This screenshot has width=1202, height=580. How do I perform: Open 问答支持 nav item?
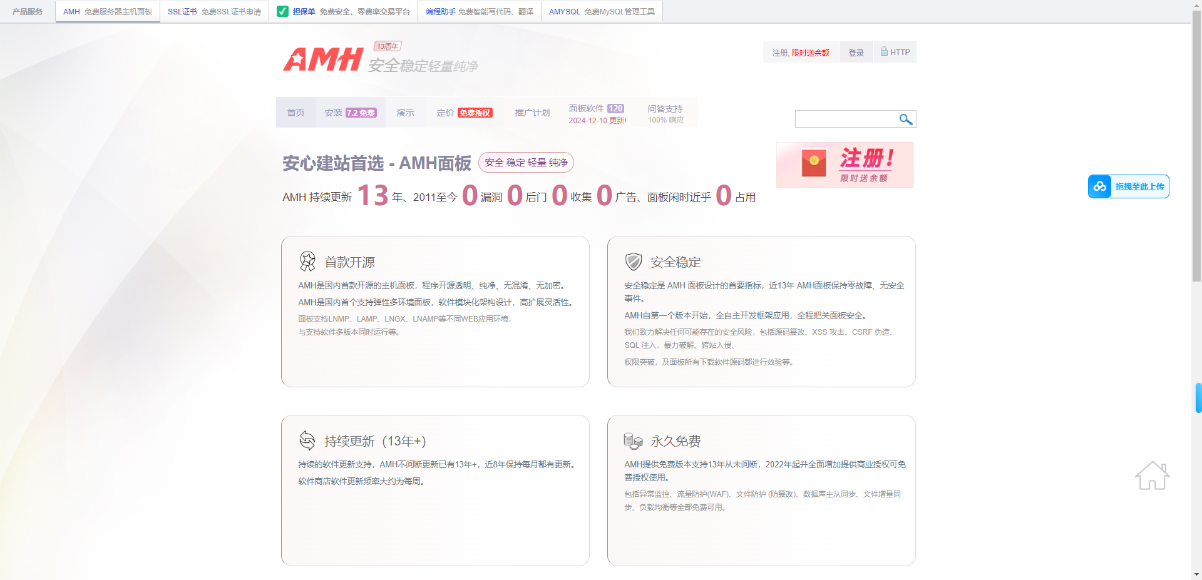click(x=665, y=114)
